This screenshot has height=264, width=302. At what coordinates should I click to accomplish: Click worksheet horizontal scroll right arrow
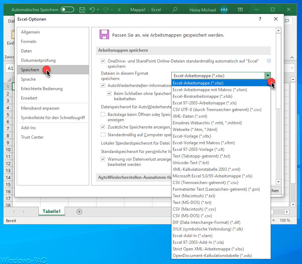[287, 212]
